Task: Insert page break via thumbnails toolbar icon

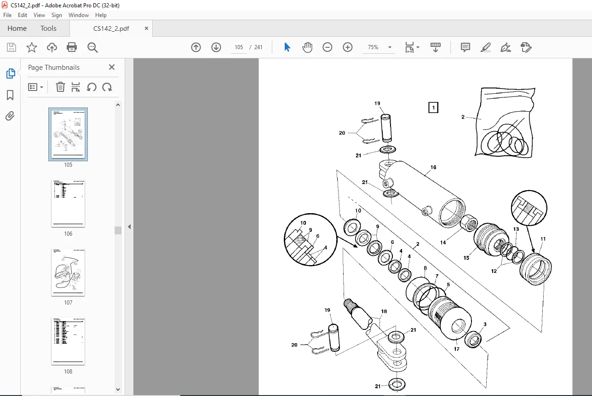Action: [76, 87]
